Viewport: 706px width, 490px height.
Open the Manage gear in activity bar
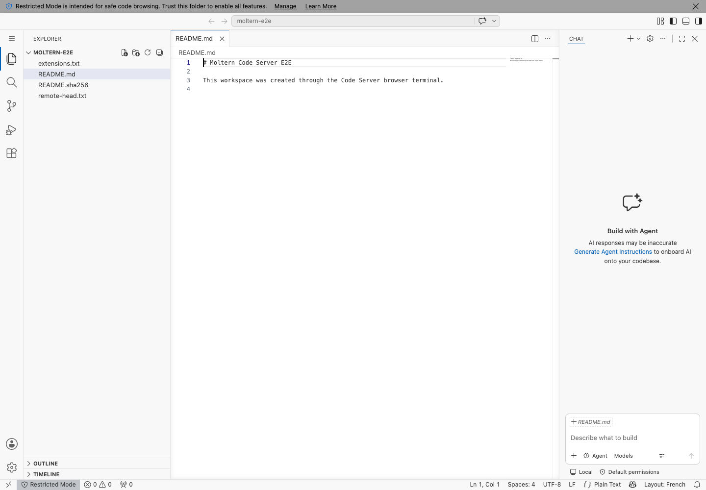[x=12, y=467]
